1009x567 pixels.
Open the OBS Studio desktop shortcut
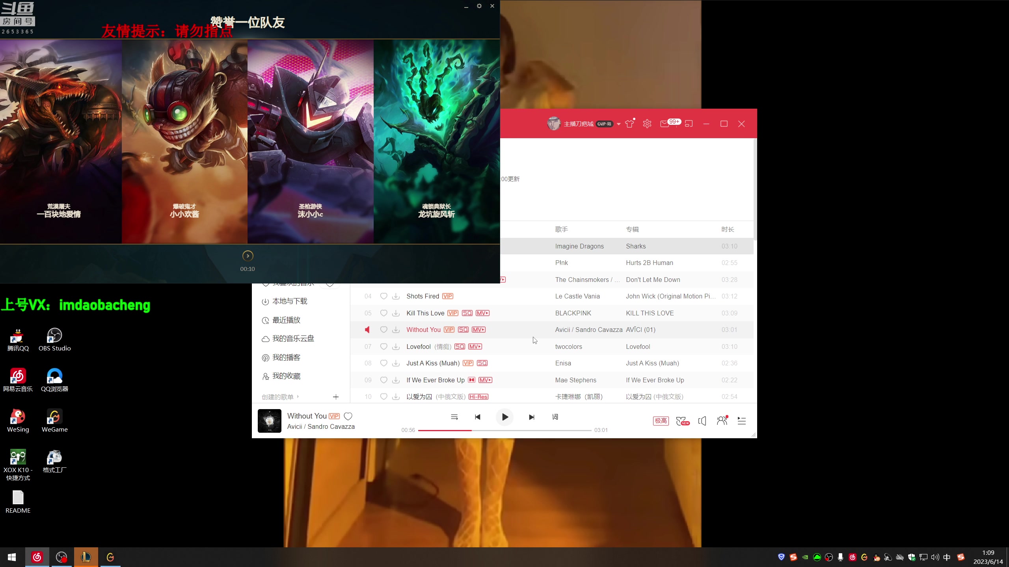click(x=54, y=340)
